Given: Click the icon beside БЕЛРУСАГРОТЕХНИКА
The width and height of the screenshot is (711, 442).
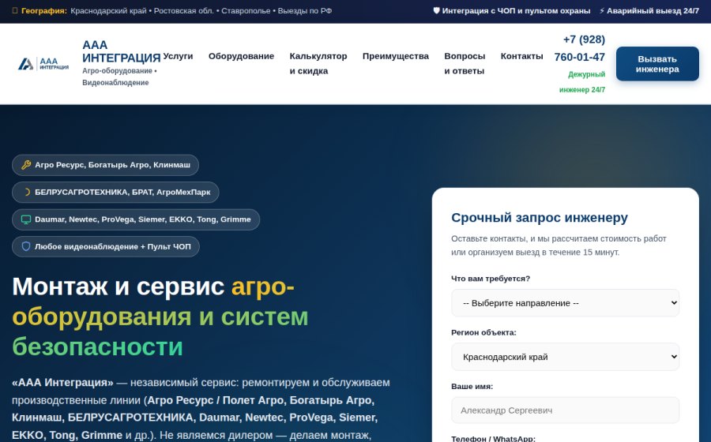Looking at the screenshot, I should tap(26, 192).
